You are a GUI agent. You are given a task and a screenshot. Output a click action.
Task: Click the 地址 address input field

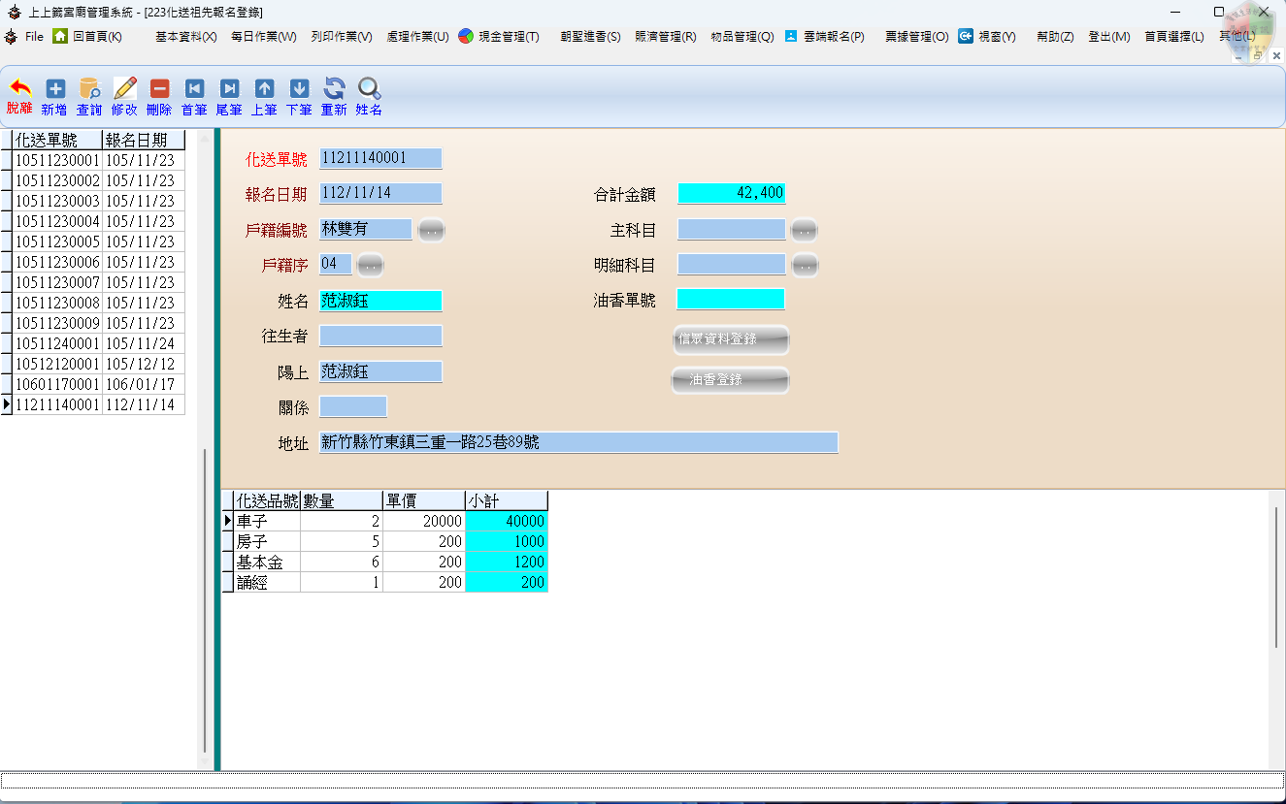(x=577, y=442)
